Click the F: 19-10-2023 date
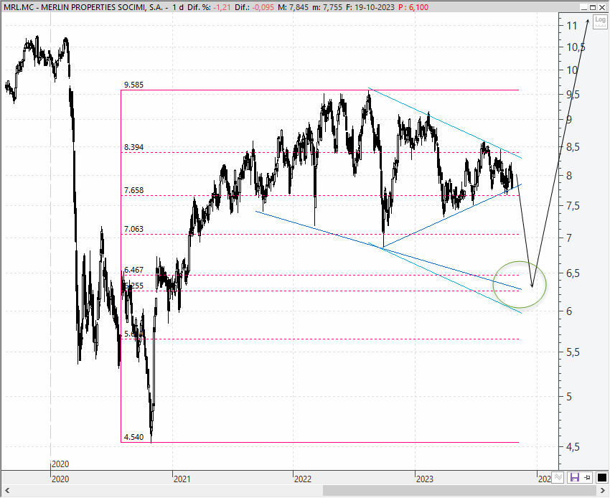 pos(370,7)
